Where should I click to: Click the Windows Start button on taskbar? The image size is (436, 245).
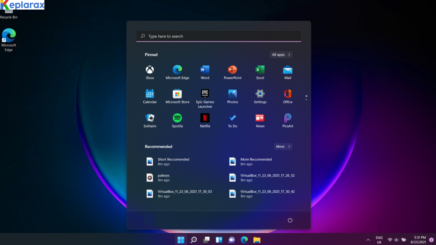point(181,240)
